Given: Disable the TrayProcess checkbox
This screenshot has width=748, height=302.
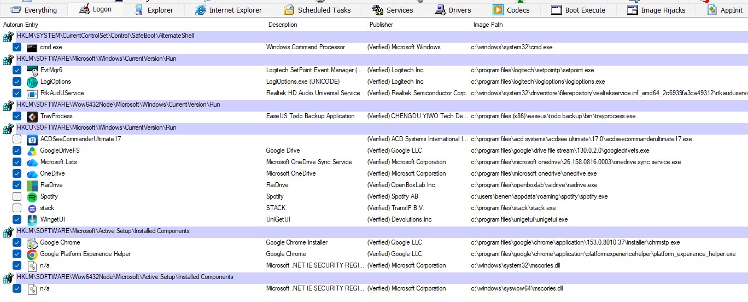Looking at the screenshot, I should click(x=17, y=116).
